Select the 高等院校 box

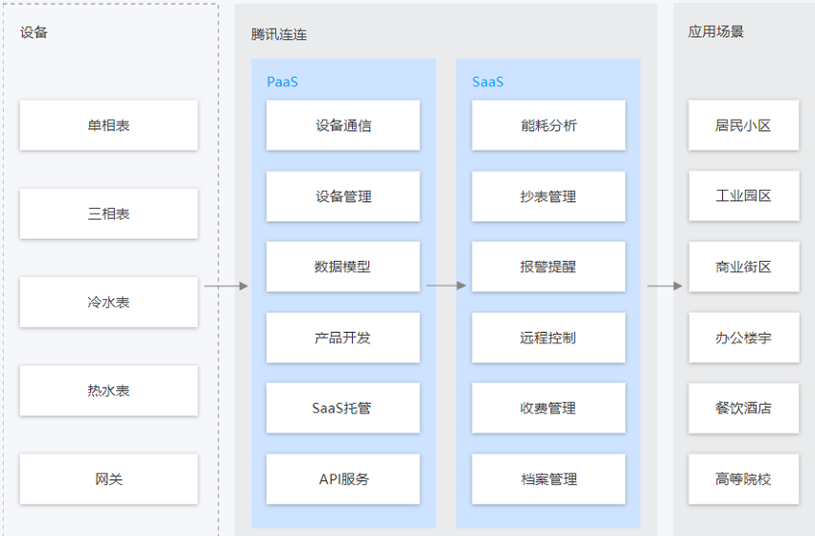tap(744, 478)
